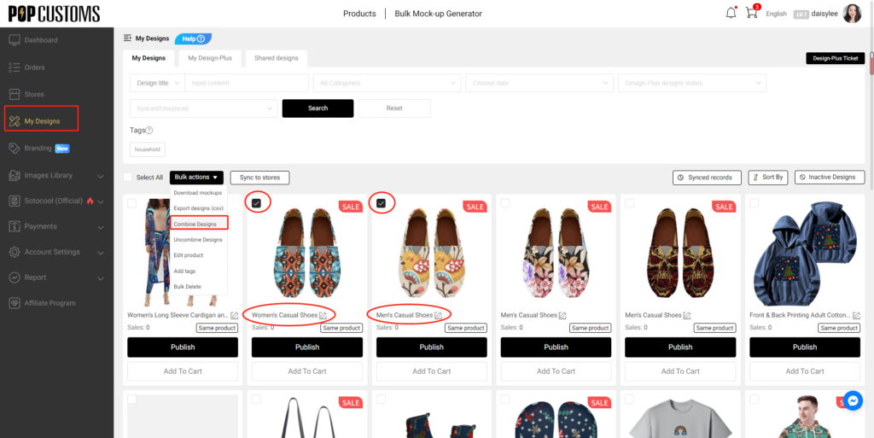Click the Sotocool (Official) icon

(15, 201)
